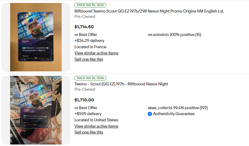Click the second SOLD JUL 10, 2026 badge

pyautogui.click(x=90, y=78)
